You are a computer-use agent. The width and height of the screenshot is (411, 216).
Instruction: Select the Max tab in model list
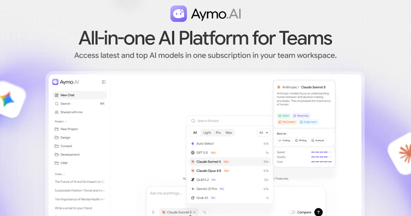point(229,133)
